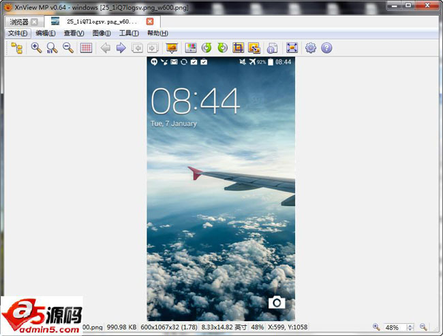Click the 8.33x14.82 英寸 print size status
The image size is (443, 336).
click(224, 327)
